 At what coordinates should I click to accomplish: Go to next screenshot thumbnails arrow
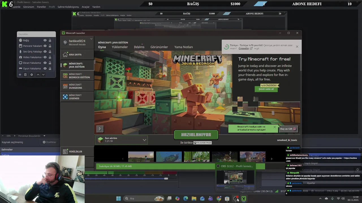pyautogui.click(x=271, y=159)
